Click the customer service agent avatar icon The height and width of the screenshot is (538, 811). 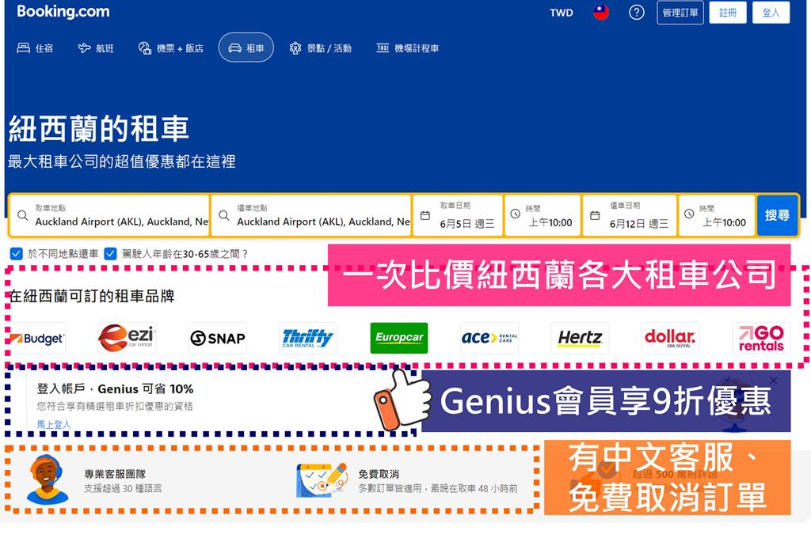pyautogui.click(x=48, y=479)
